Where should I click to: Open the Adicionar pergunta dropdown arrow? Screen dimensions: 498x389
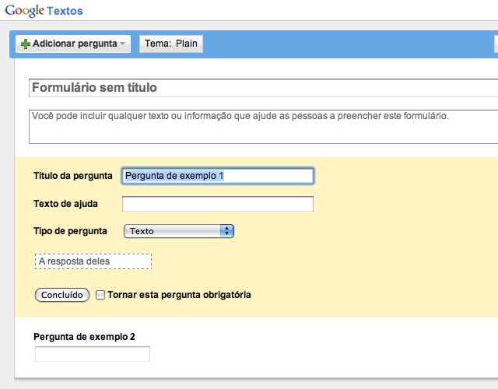tap(123, 44)
